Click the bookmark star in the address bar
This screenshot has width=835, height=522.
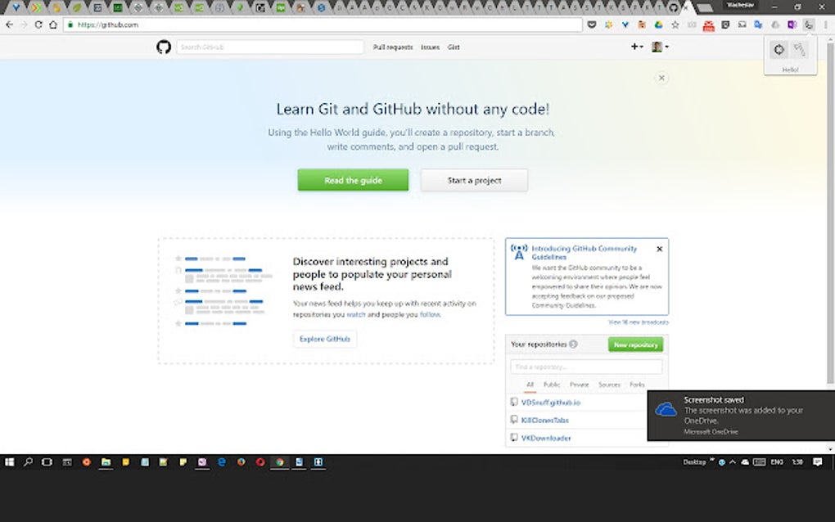[x=675, y=25]
